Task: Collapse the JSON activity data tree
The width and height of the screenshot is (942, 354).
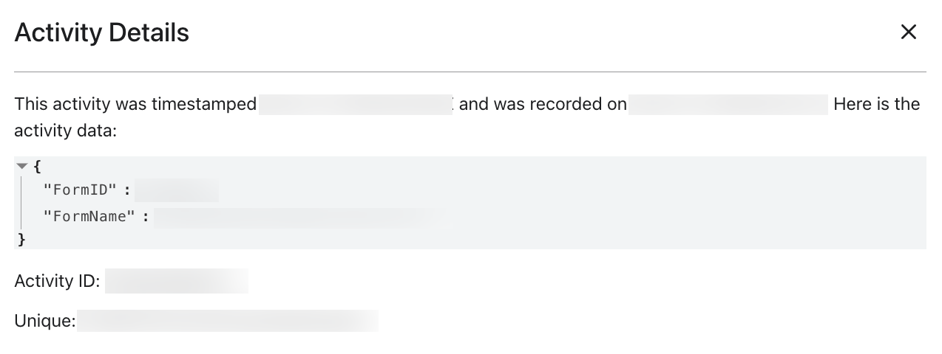Action: 21,166
